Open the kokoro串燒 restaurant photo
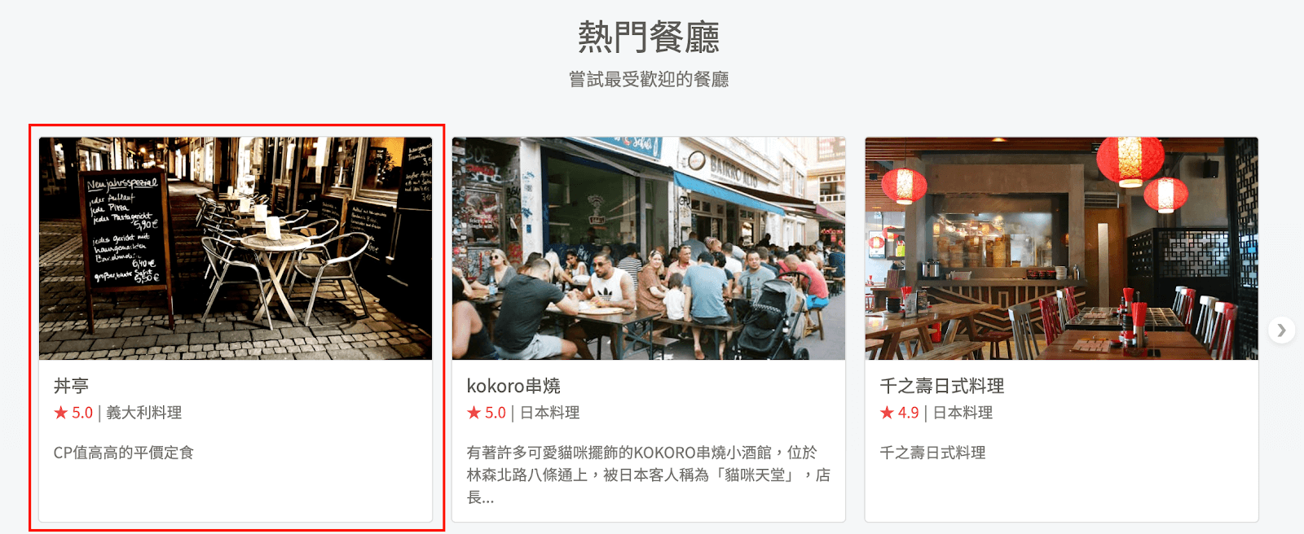 649,248
